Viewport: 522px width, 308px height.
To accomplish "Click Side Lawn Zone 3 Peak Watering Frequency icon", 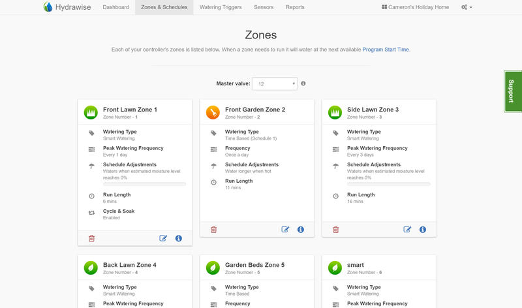I will (335, 149).
